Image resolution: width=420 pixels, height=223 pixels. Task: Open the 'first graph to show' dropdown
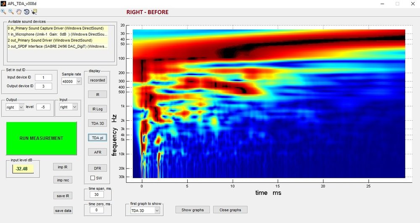[x=145, y=210]
